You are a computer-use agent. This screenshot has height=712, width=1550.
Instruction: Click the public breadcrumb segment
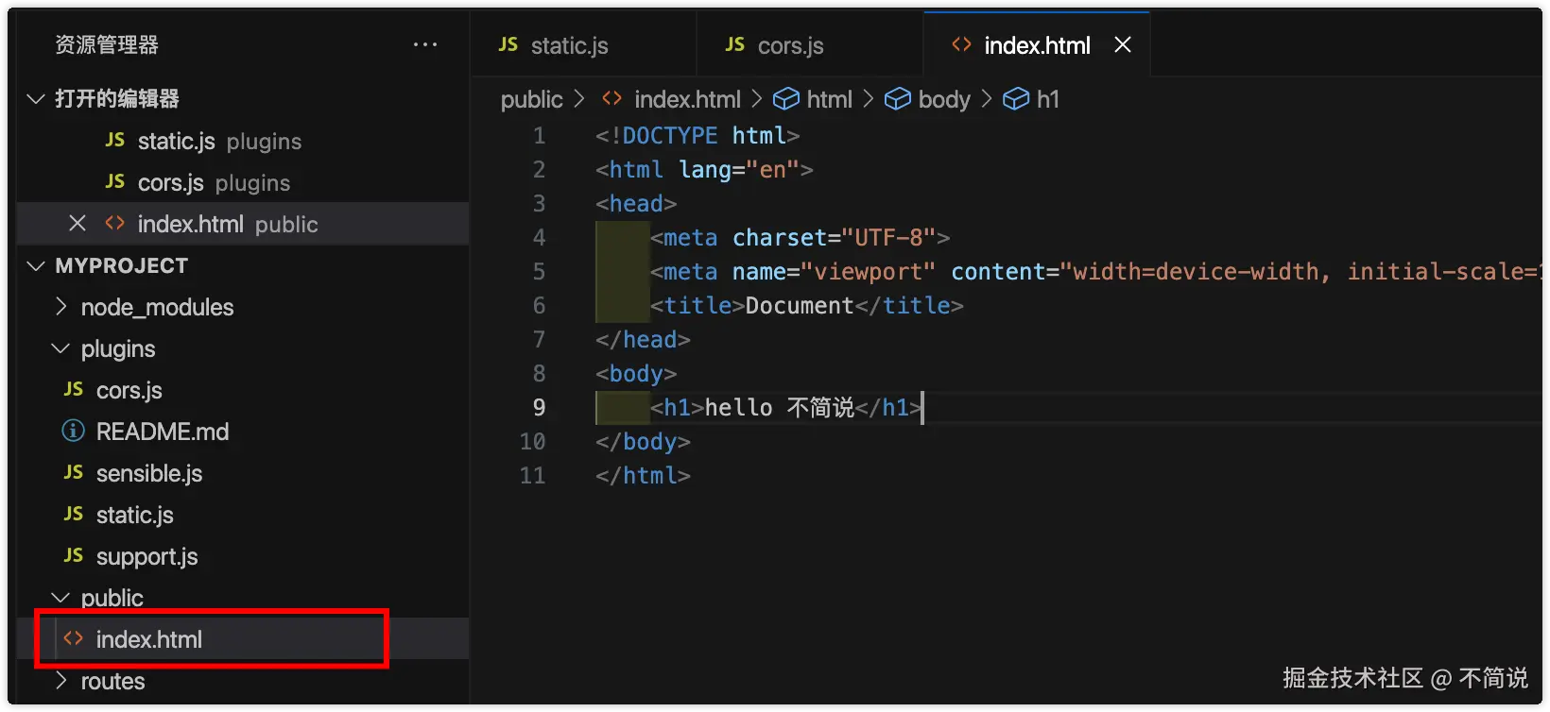531,99
